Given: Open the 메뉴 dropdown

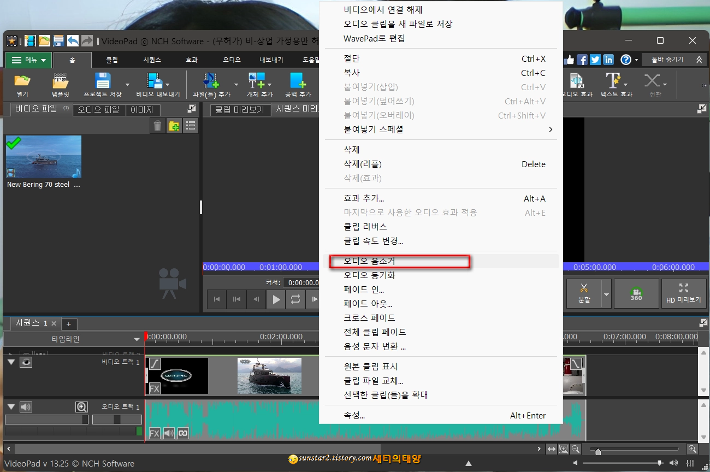Looking at the screenshot, I should tap(28, 60).
